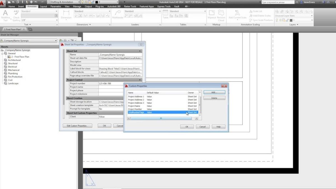The width and height of the screenshot is (336, 189).
Task: Select the Revision Cloud tool
Action: point(221,15)
